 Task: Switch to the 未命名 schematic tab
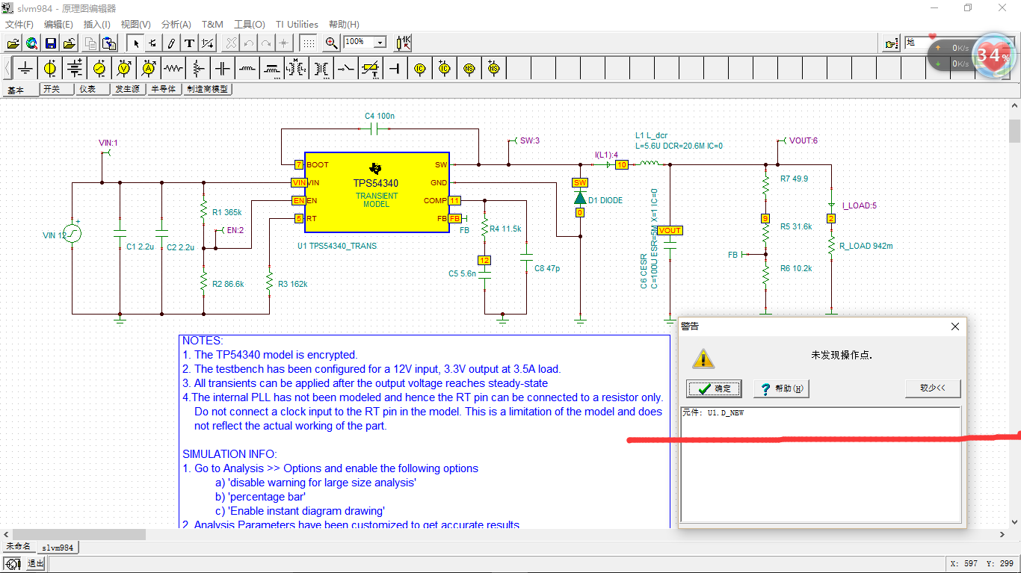[18, 547]
